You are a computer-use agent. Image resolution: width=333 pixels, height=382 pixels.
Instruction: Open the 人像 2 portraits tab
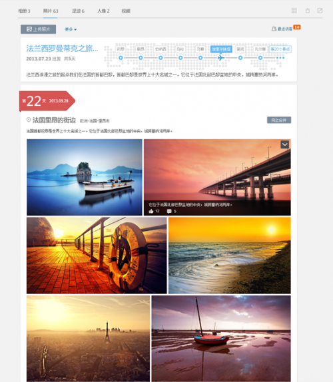tap(103, 11)
